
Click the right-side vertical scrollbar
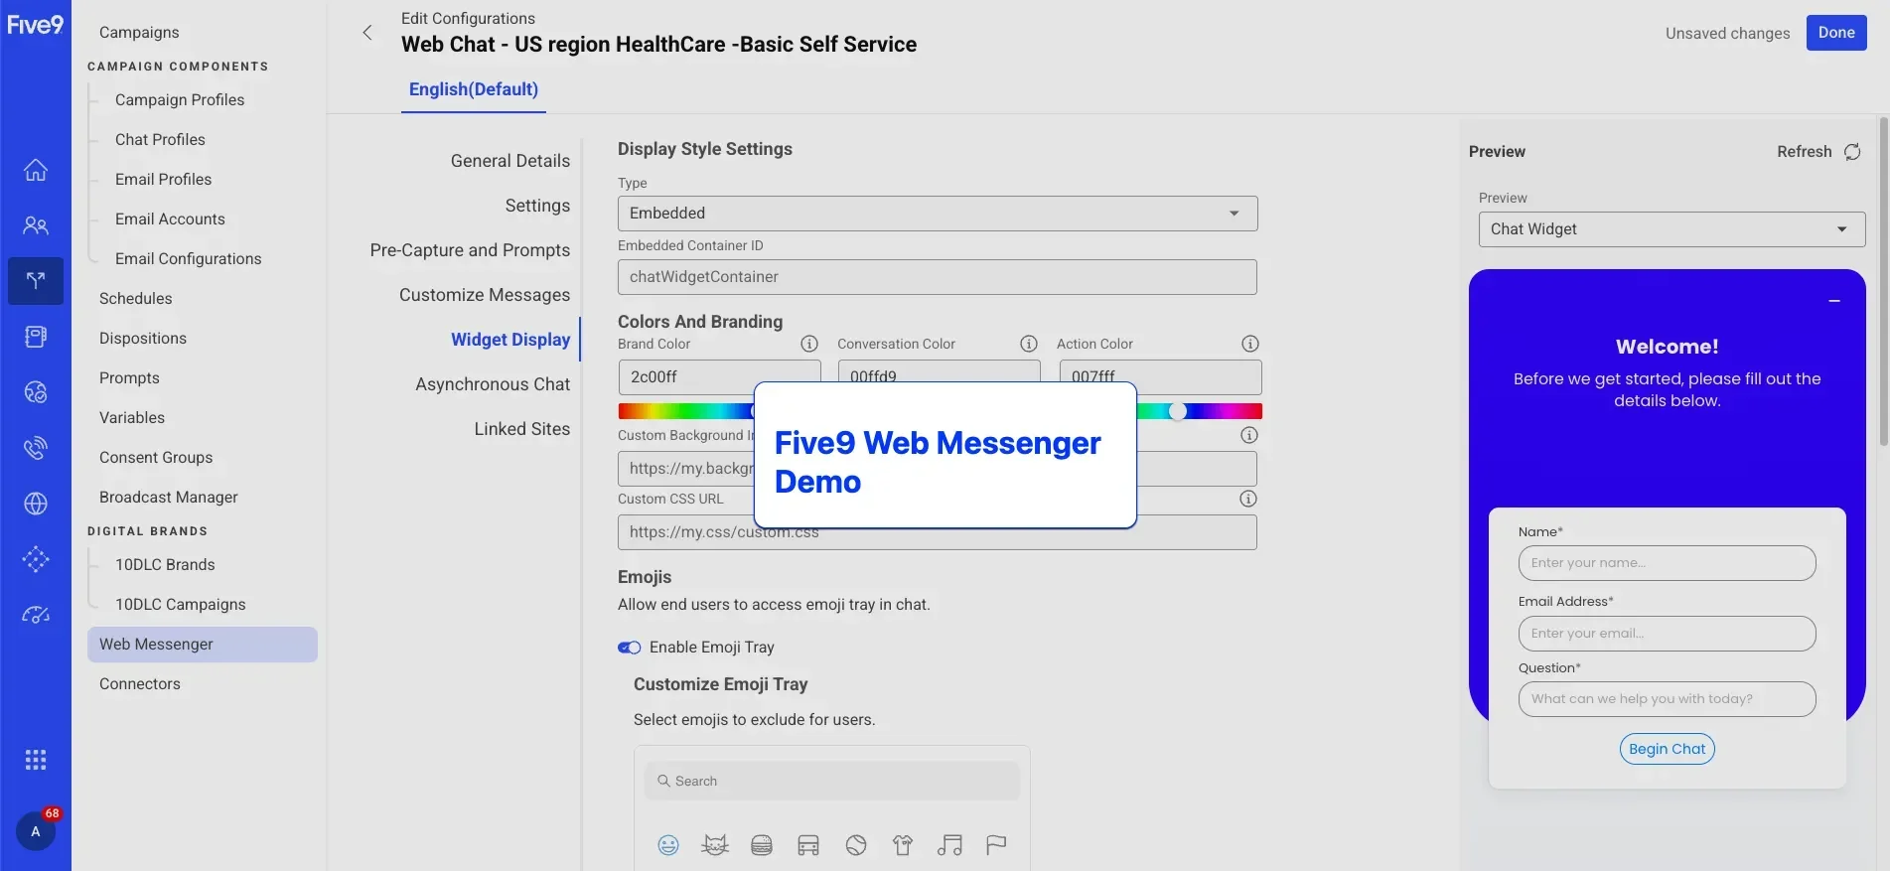(x=1883, y=282)
